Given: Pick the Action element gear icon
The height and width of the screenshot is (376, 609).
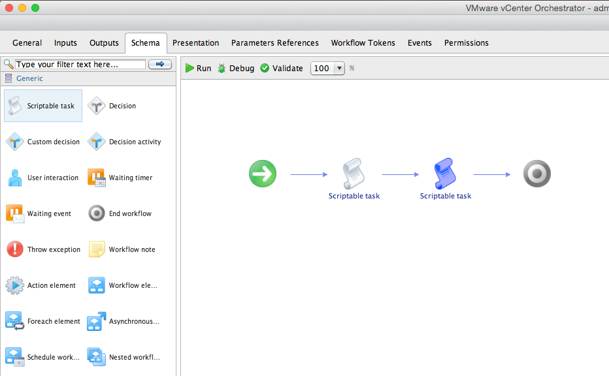Looking at the screenshot, I should (15, 285).
